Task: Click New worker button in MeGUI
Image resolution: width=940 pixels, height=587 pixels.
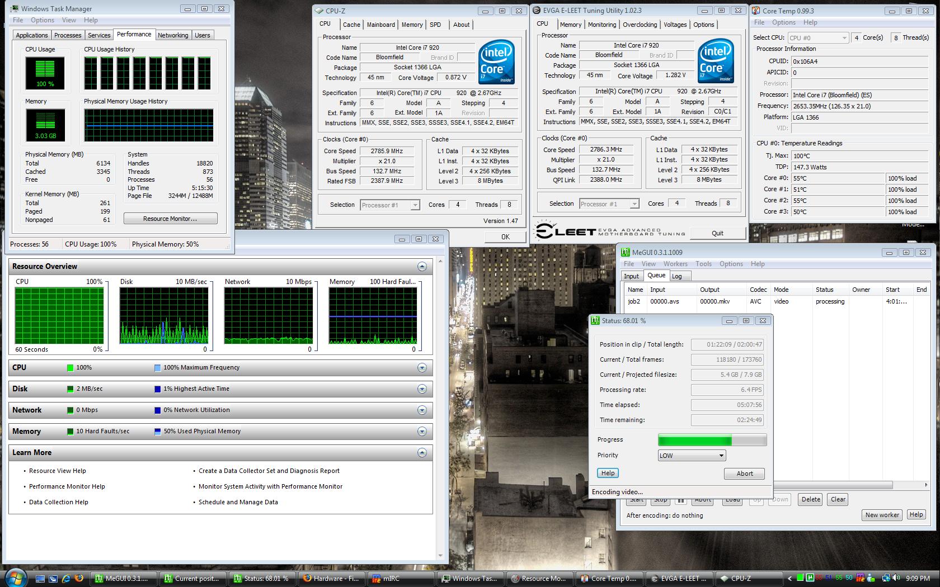Action: [882, 515]
